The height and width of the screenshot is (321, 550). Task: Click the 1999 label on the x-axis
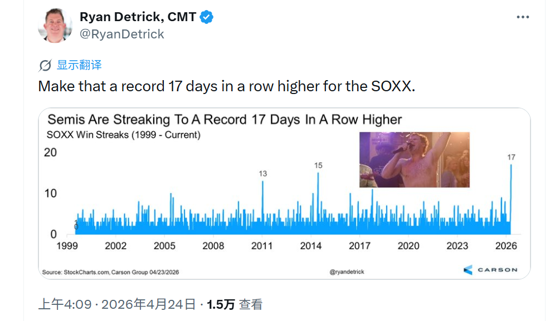click(67, 246)
